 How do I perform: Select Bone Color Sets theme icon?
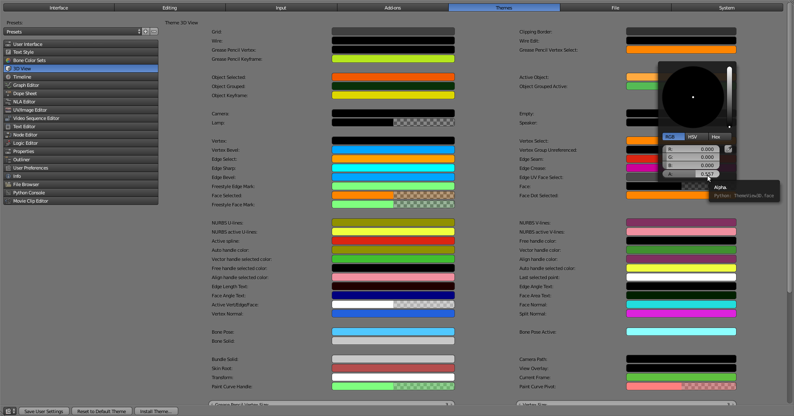tap(8, 60)
